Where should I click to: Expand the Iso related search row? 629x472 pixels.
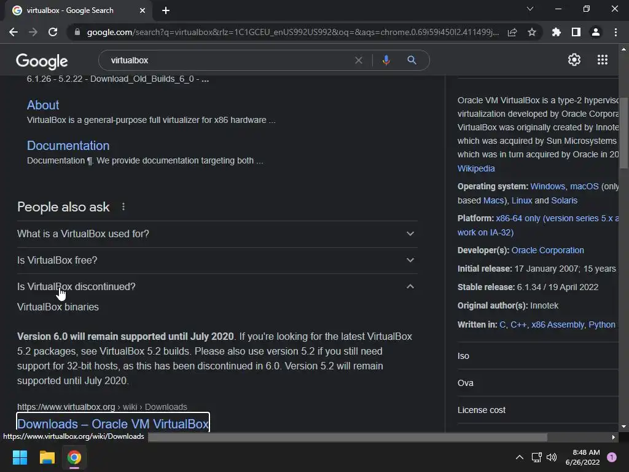(x=537, y=356)
